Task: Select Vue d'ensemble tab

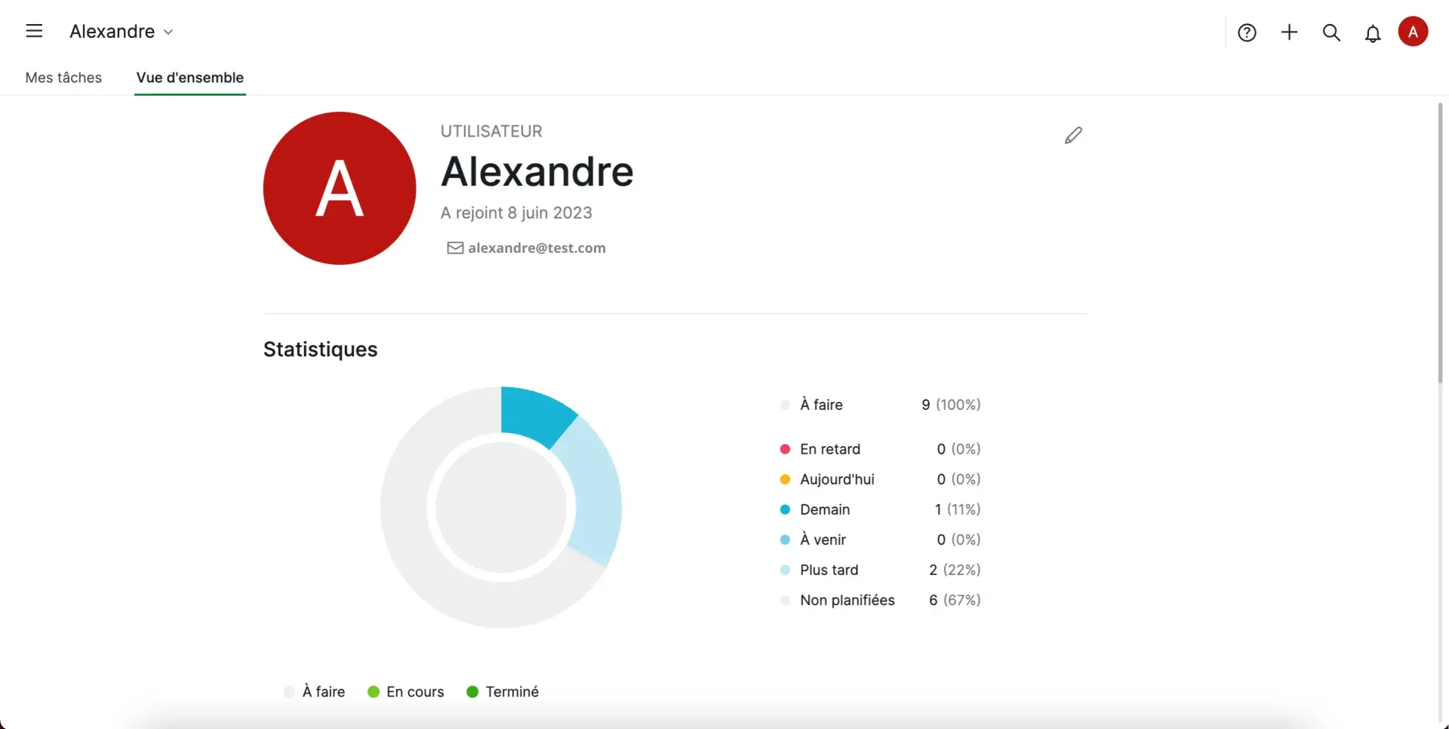Action: 190,78
